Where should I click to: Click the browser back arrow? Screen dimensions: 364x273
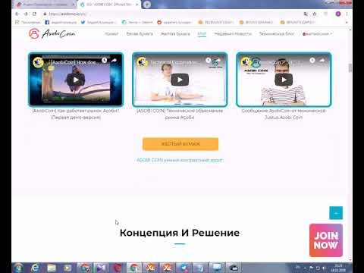(17, 14)
